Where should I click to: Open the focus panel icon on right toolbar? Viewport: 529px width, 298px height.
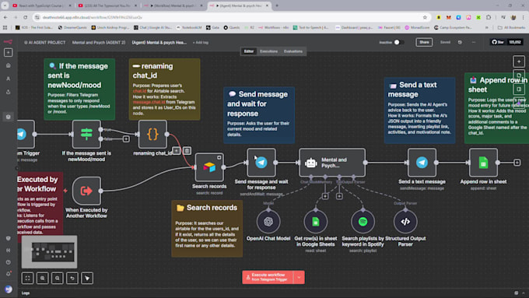coord(519,89)
